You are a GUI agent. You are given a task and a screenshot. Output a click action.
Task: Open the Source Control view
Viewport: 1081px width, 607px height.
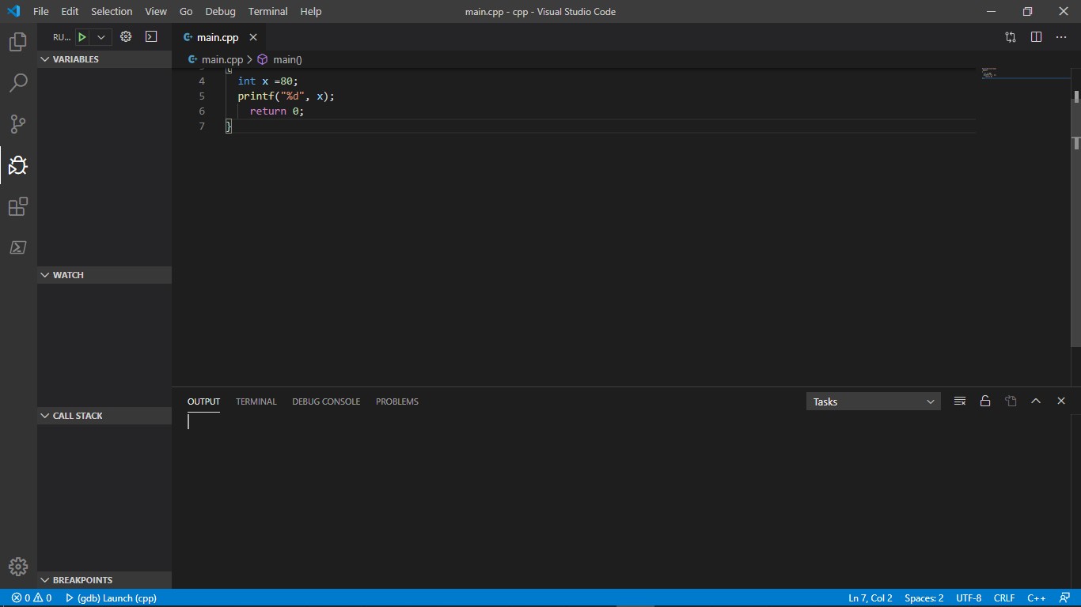17,124
